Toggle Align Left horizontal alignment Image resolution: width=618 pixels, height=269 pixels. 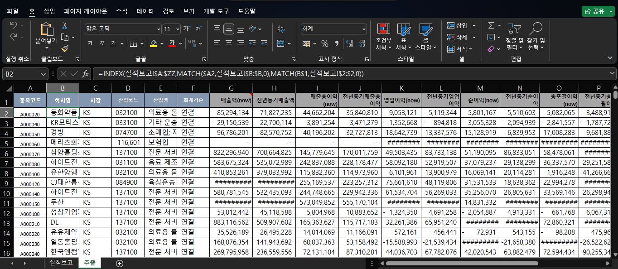217,43
